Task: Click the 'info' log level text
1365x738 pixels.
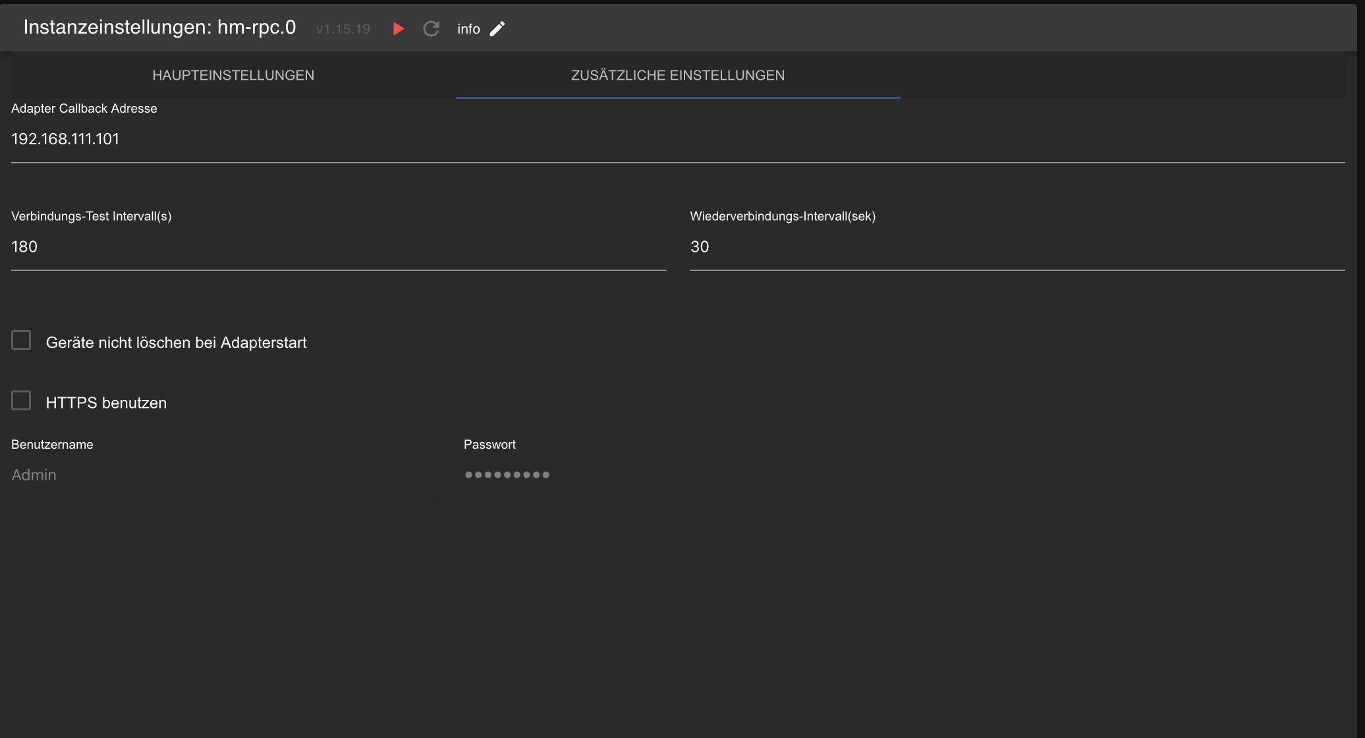Action: pyautogui.click(x=468, y=29)
